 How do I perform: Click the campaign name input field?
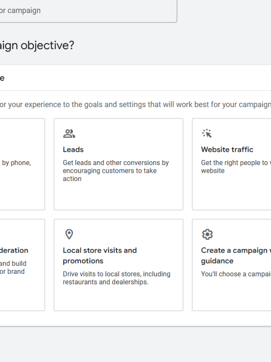click(x=85, y=11)
